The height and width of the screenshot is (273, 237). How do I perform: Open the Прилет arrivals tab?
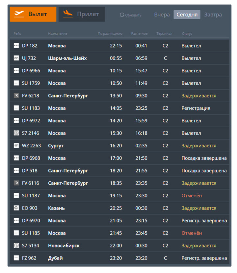tap(82, 14)
